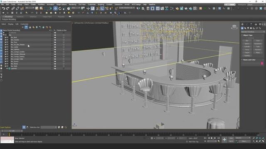266x149 pixels.
Task: Click the Play Animation button
Action: point(212,138)
